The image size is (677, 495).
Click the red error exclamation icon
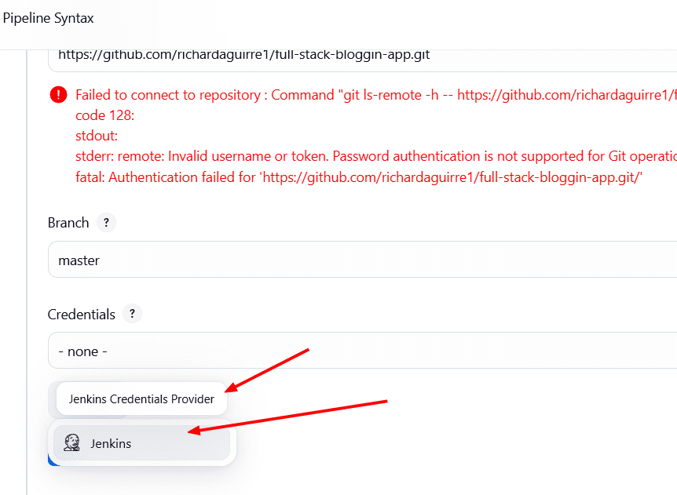pos(58,94)
